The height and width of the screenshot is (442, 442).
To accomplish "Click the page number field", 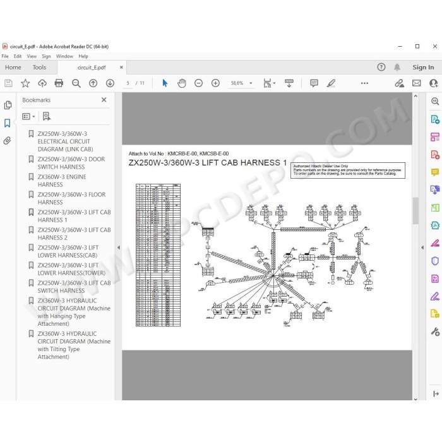I will pos(128,83).
